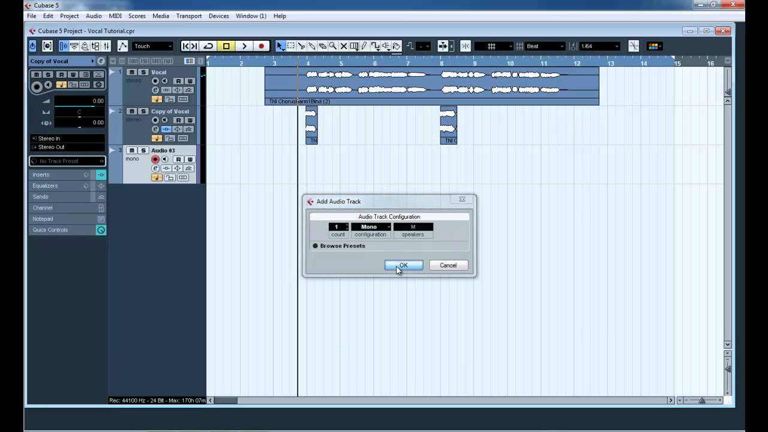Open the Audio menu

[x=94, y=16]
